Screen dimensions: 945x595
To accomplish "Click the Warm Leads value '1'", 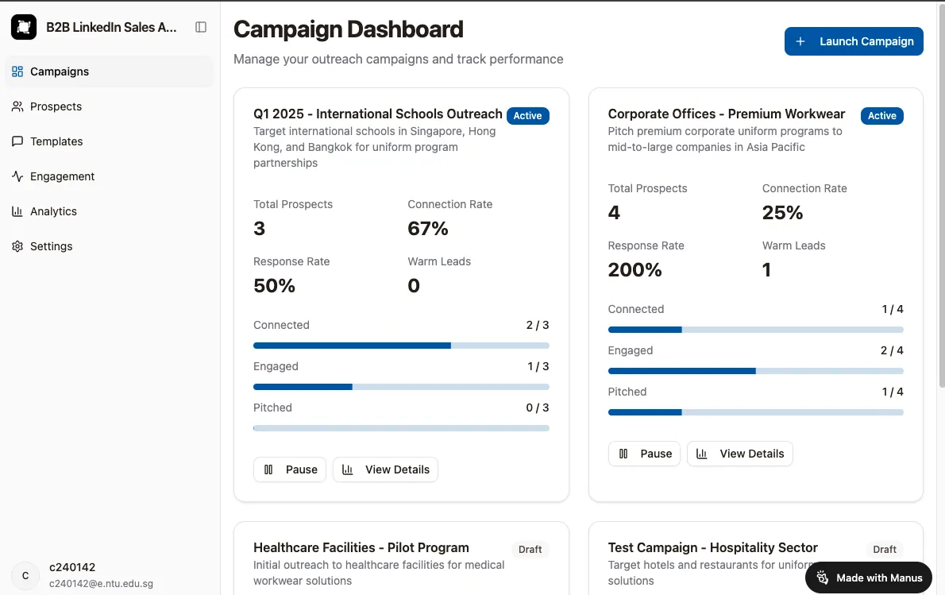I will 766,270.
